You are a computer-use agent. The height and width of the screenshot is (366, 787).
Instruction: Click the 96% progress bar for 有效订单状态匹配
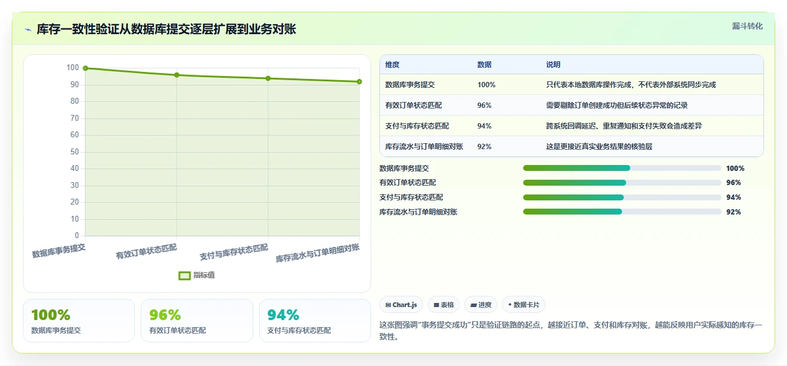click(622, 183)
